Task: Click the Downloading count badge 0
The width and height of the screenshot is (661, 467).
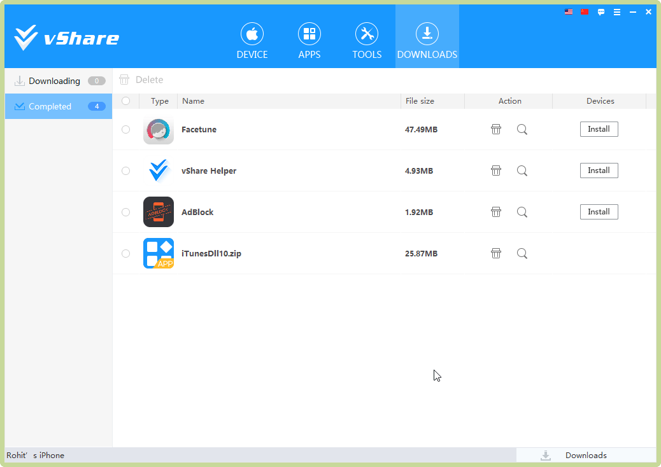Action: (x=97, y=81)
